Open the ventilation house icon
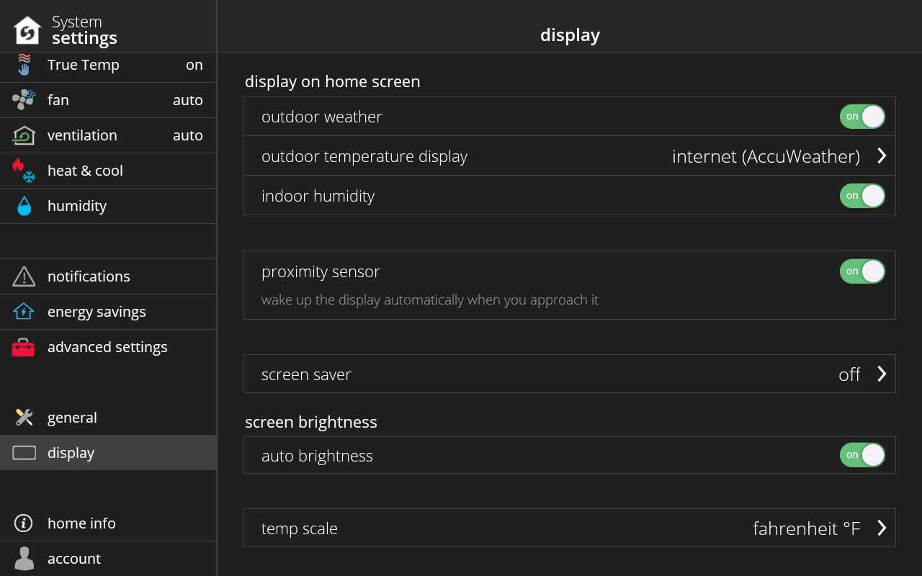Screen dimensions: 922x576 (x=24, y=135)
